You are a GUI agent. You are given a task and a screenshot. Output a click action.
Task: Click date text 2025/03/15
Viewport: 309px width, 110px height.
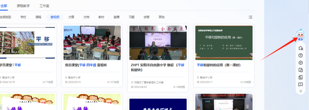pos(74,82)
